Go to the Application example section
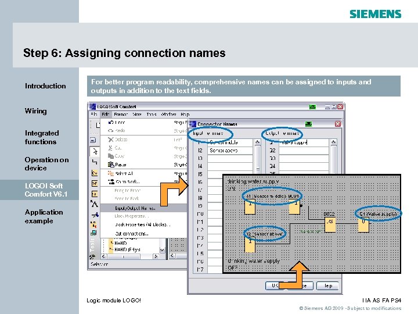The width and height of the screenshot is (418, 314). point(44,216)
